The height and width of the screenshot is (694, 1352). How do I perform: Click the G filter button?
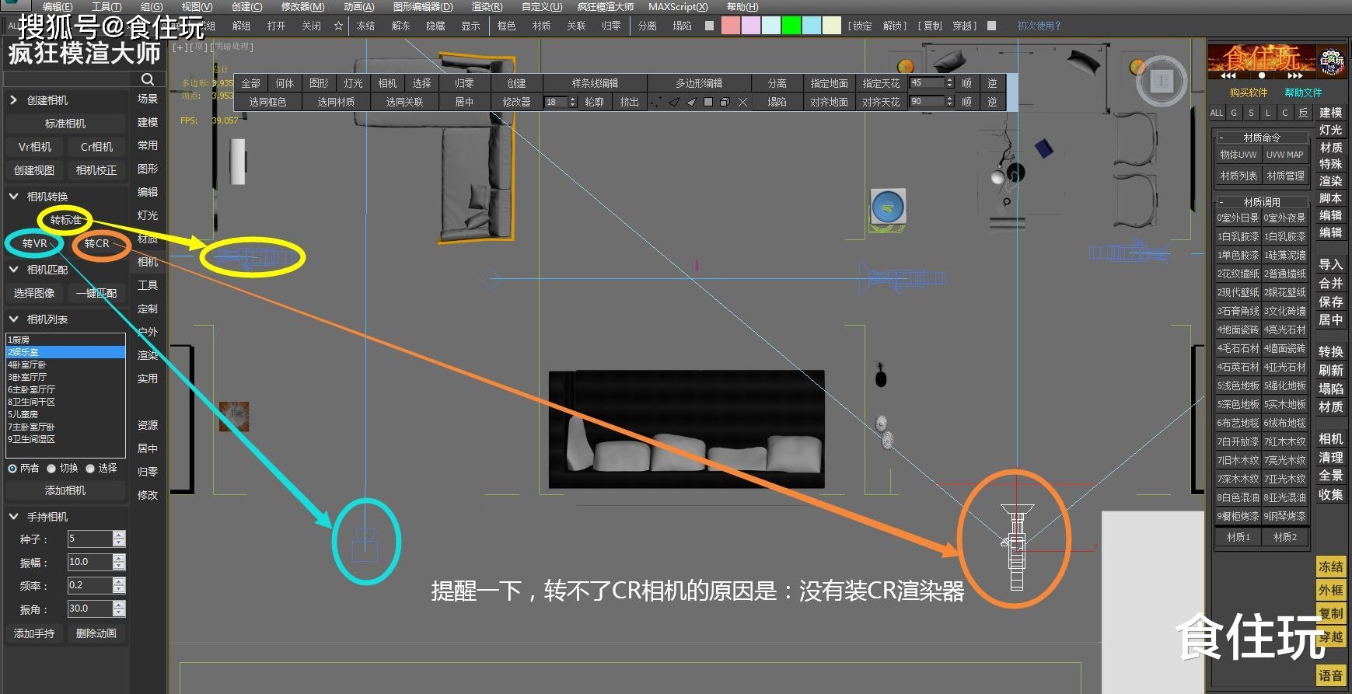[1234, 113]
